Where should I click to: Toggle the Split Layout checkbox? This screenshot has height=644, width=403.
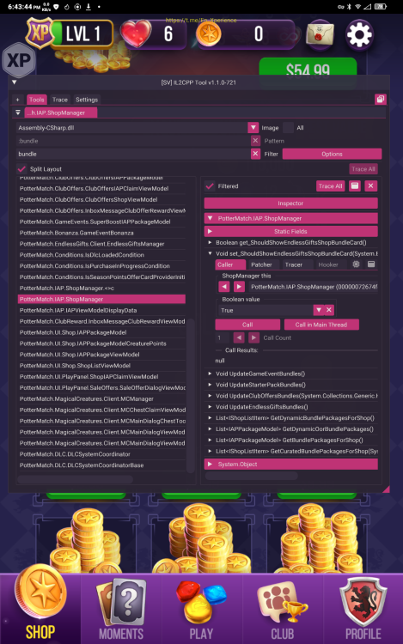coord(21,169)
